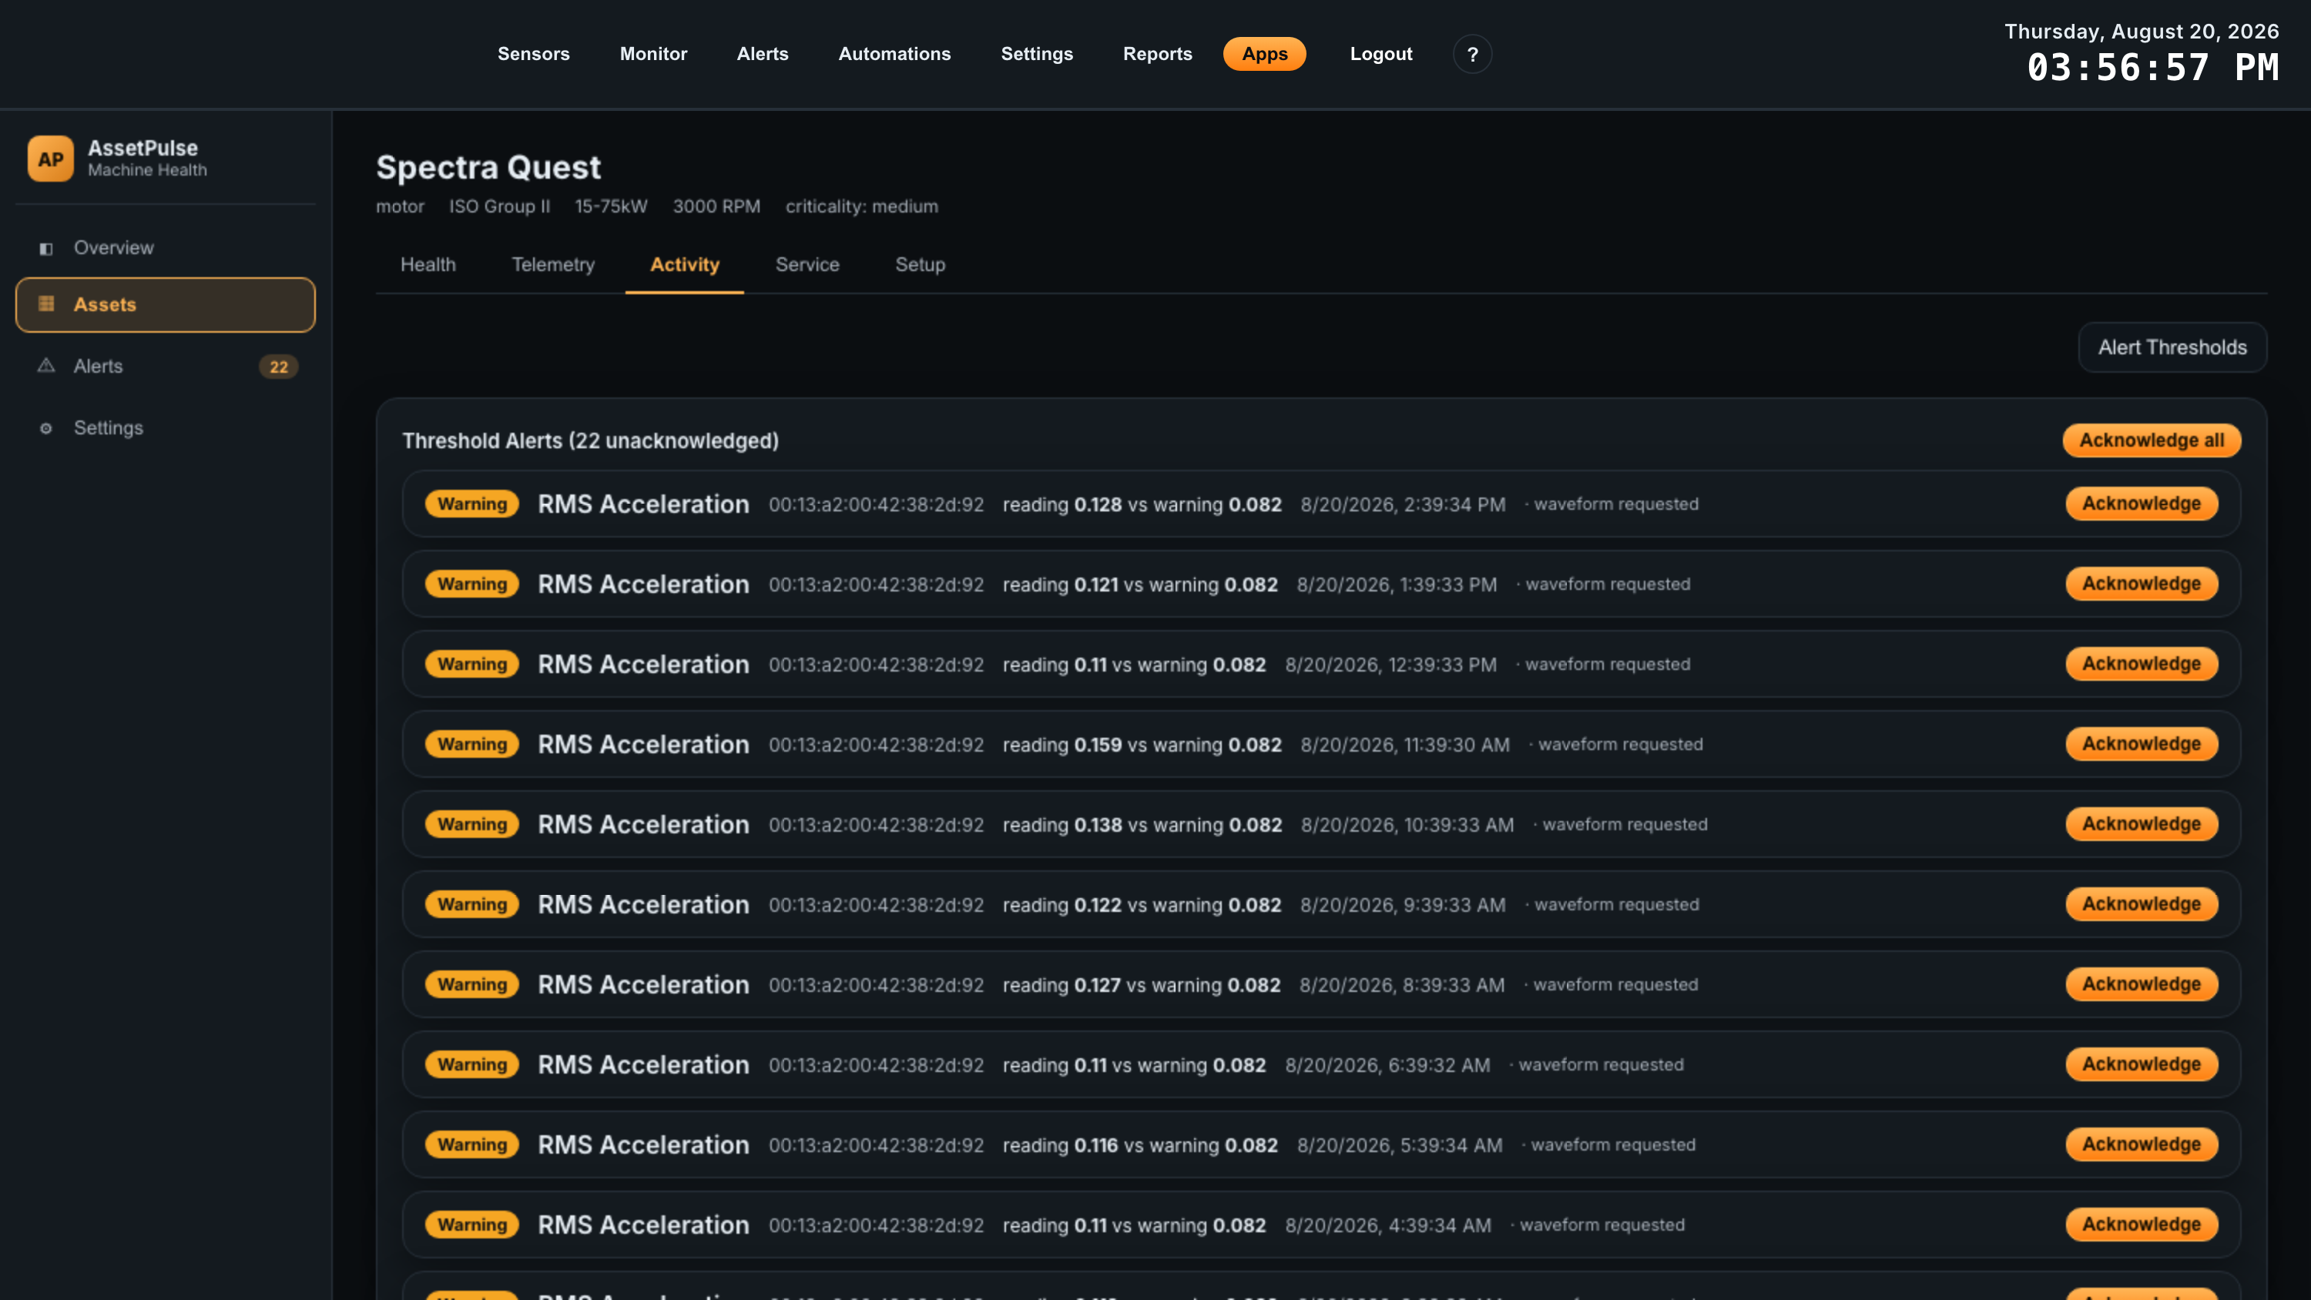2311x1300 pixels.
Task: Acknowledge the 11:39:30 AM alert
Action: click(2142, 744)
